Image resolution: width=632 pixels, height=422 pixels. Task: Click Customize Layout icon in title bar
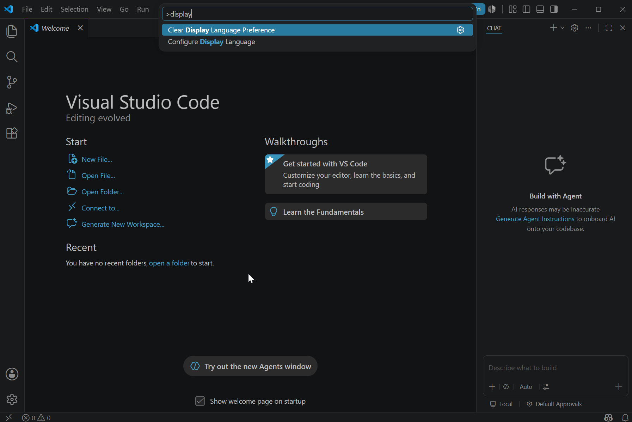point(513,9)
